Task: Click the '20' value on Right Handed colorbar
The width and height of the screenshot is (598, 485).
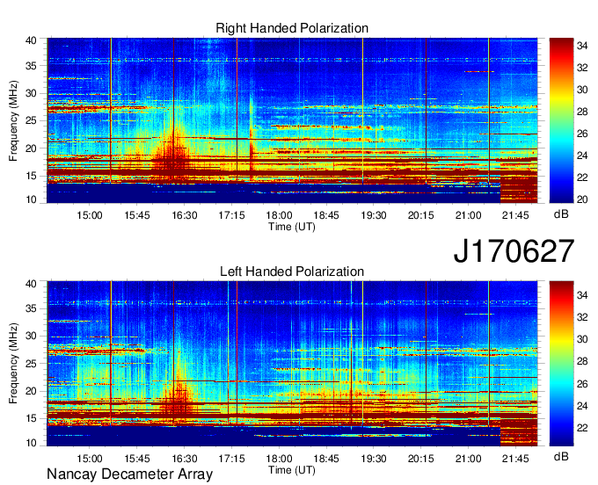Action: click(582, 199)
